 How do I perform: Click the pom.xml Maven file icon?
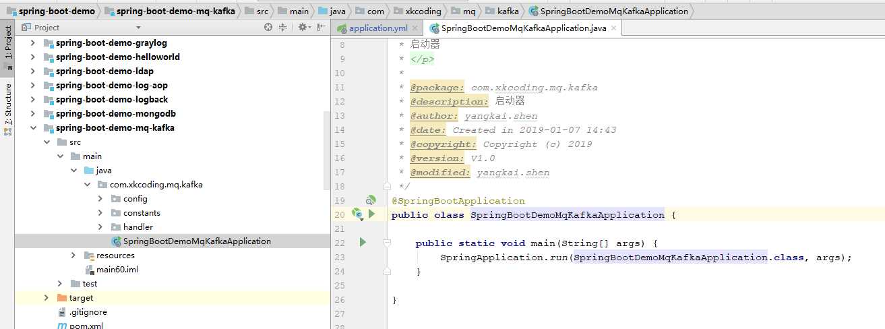(63, 326)
